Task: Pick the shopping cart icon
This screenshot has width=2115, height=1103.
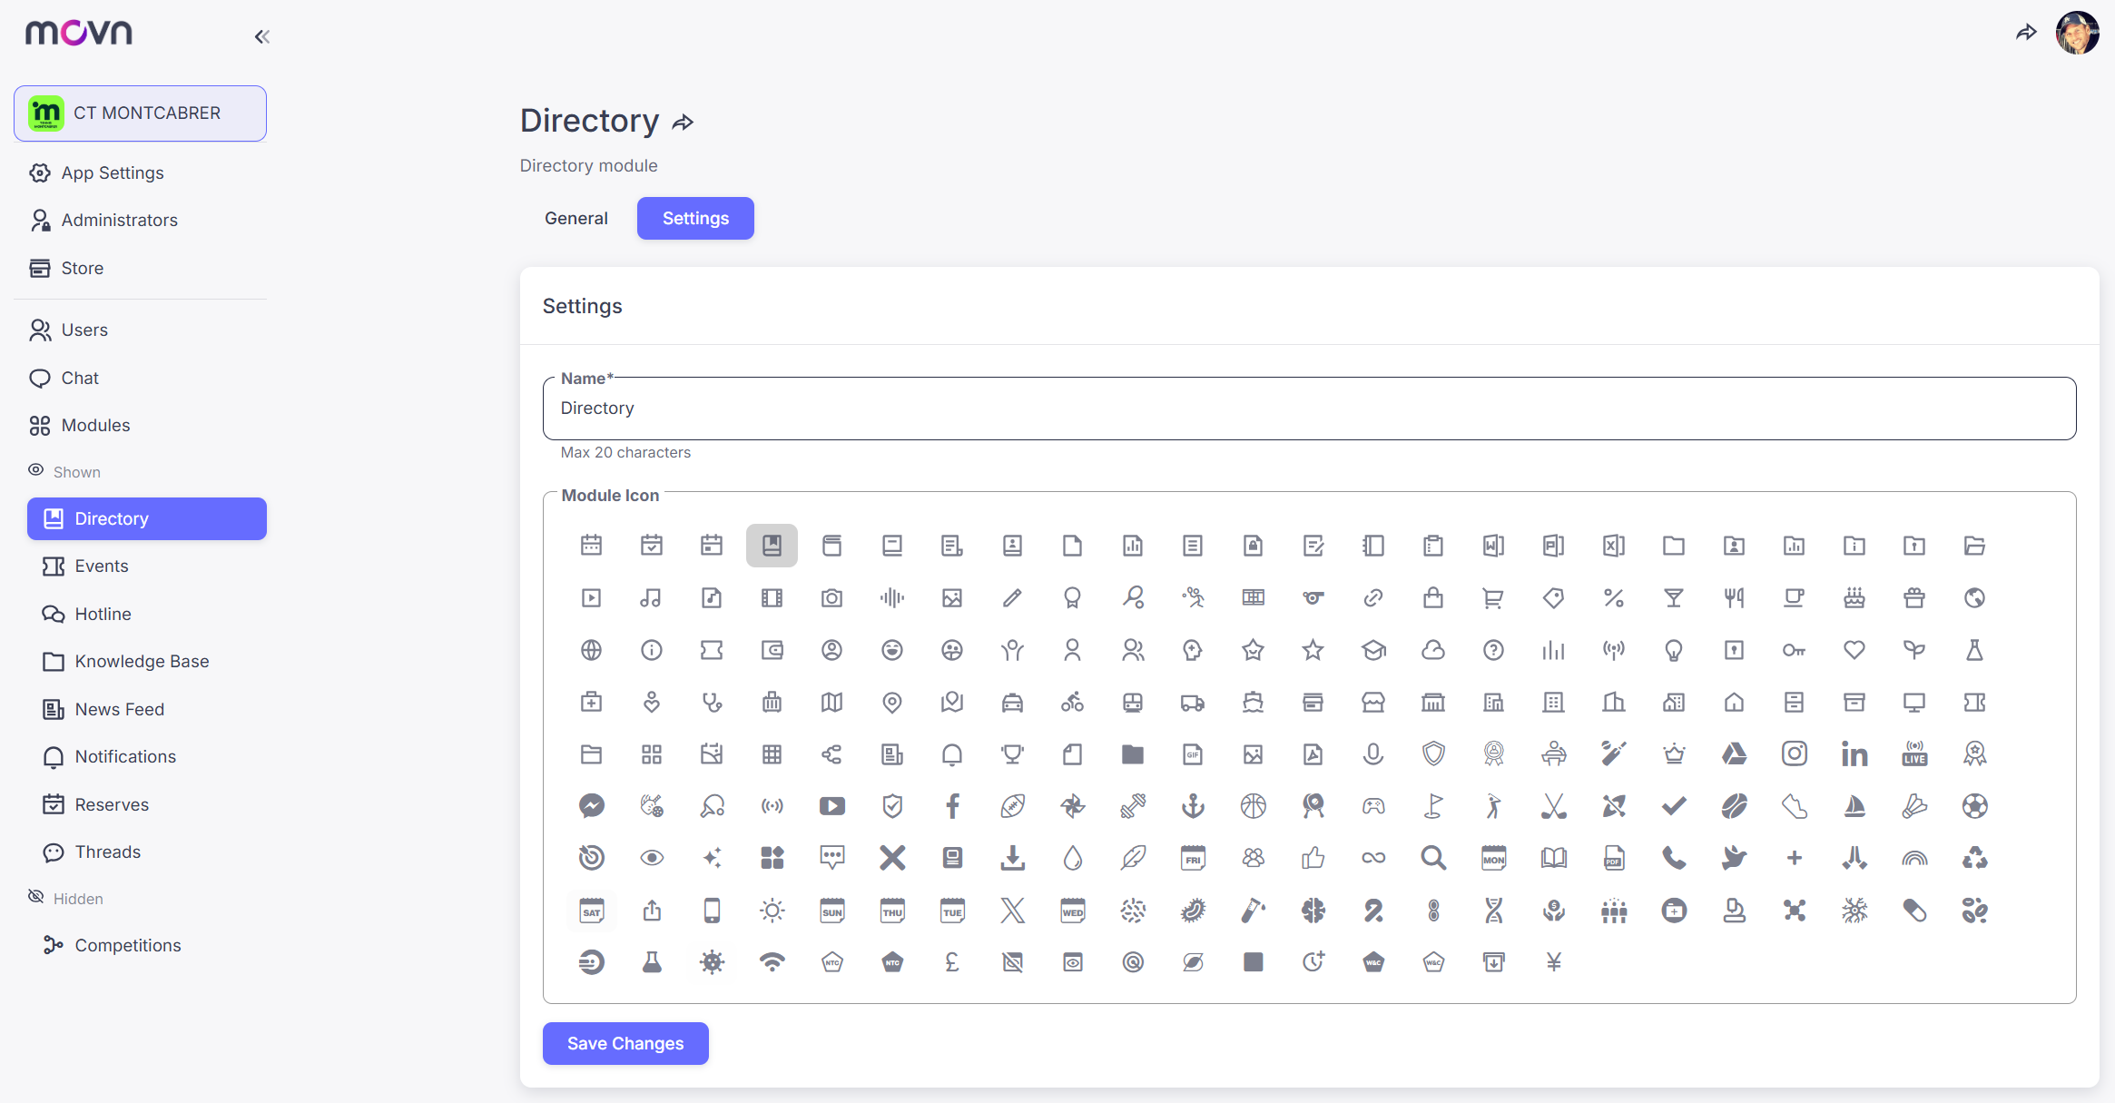Action: tap(1492, 597)
